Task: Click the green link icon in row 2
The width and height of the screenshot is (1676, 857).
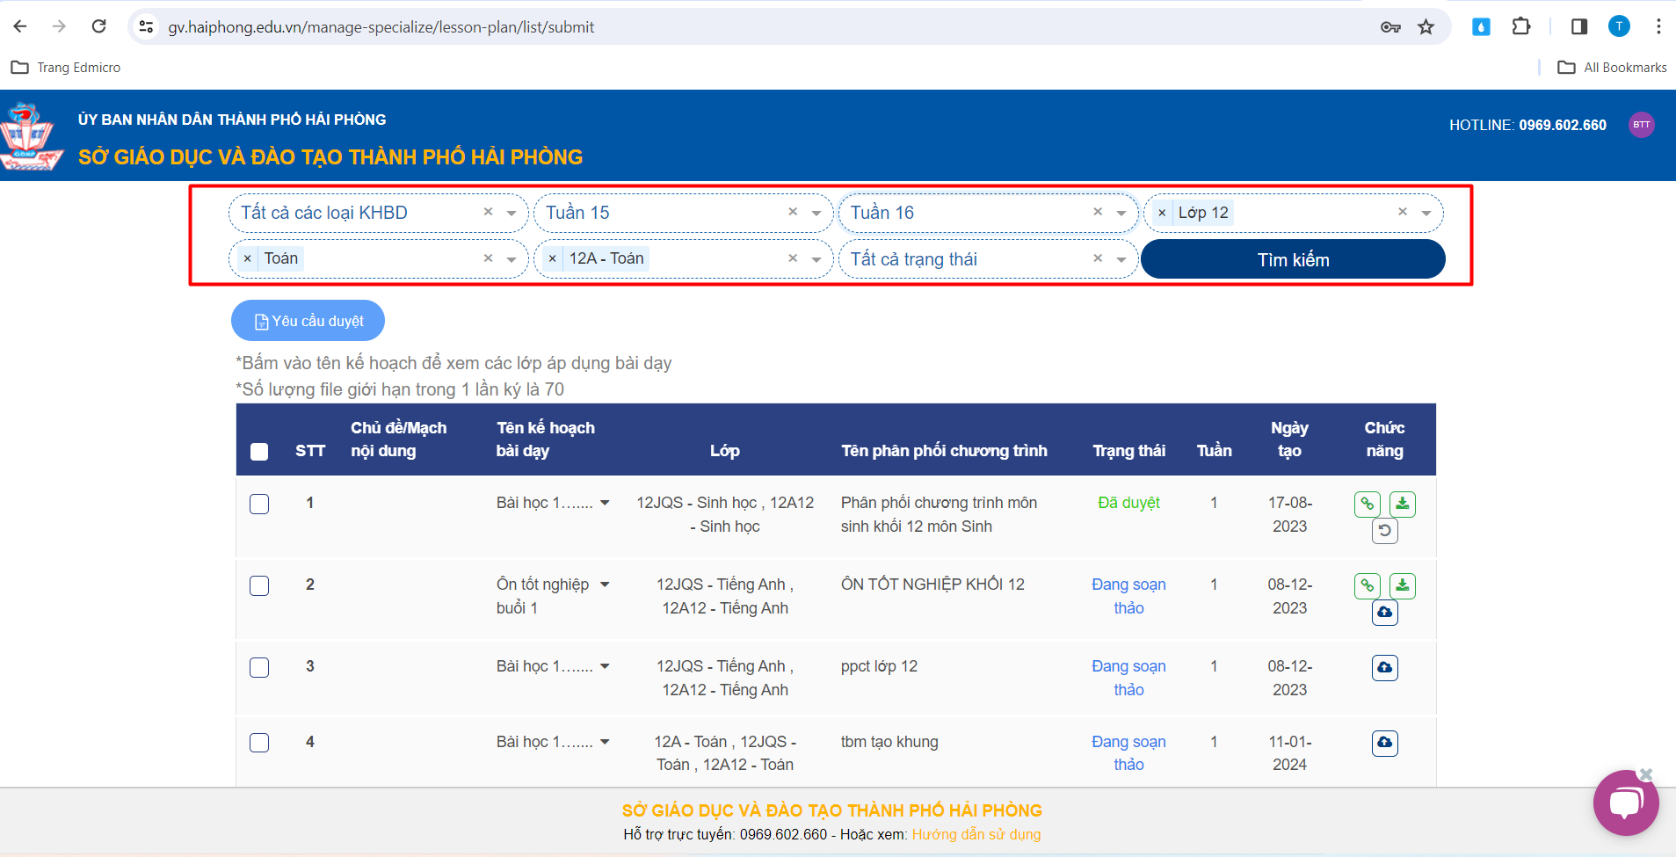Action: click(x=1367, y=585)
